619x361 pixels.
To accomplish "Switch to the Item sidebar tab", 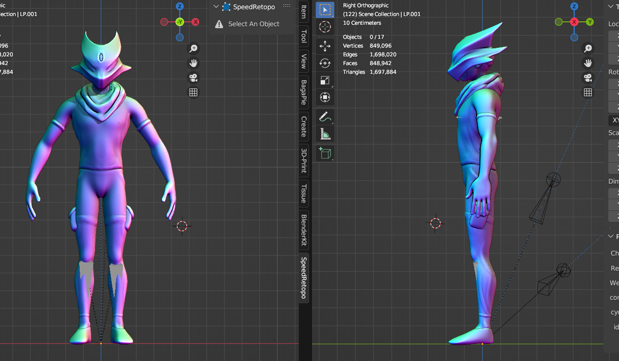I will tap(304, 12).
